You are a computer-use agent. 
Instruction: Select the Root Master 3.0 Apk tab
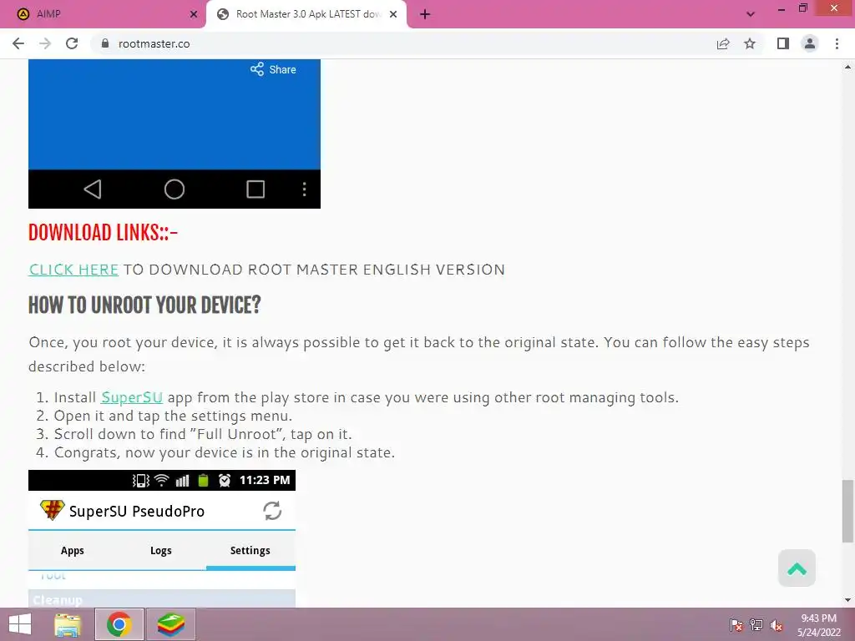coord(306,15)
